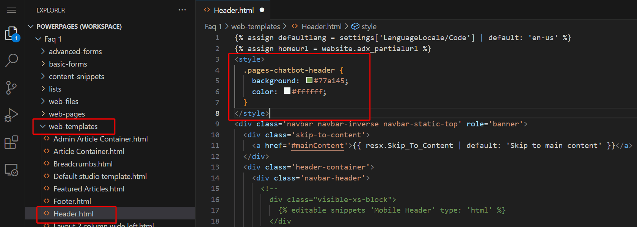Screen dimensions: 637x227
Task: Open the white #ffffff color swatch
Action: coord(287,91)
